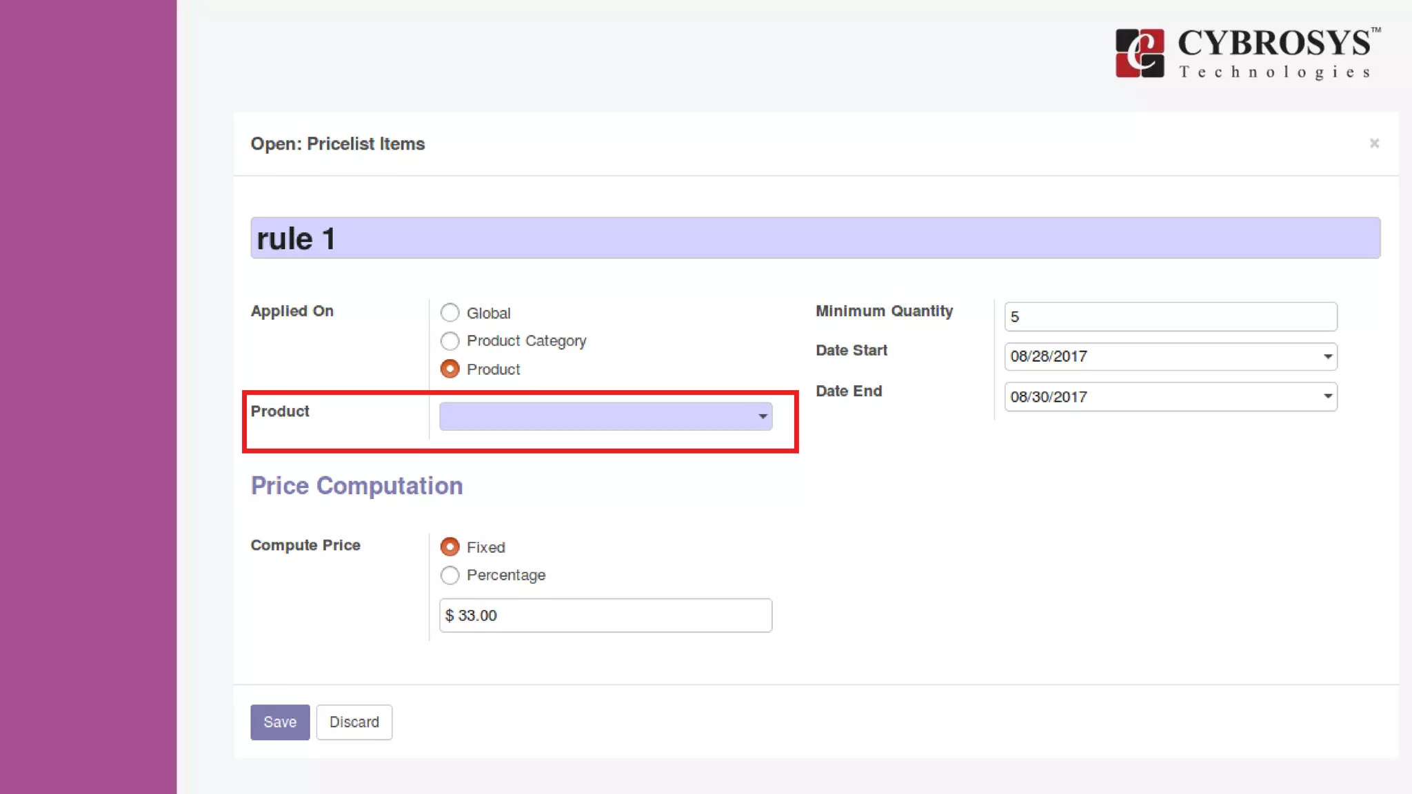The width and height of the screenshot is (1412, 794).
Task: Click the rule 1 name field
Action: [815, 238]
